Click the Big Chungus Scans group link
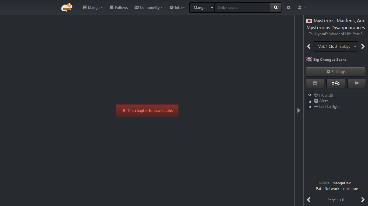This screenshot has height=206, width=368. [330, 60]
